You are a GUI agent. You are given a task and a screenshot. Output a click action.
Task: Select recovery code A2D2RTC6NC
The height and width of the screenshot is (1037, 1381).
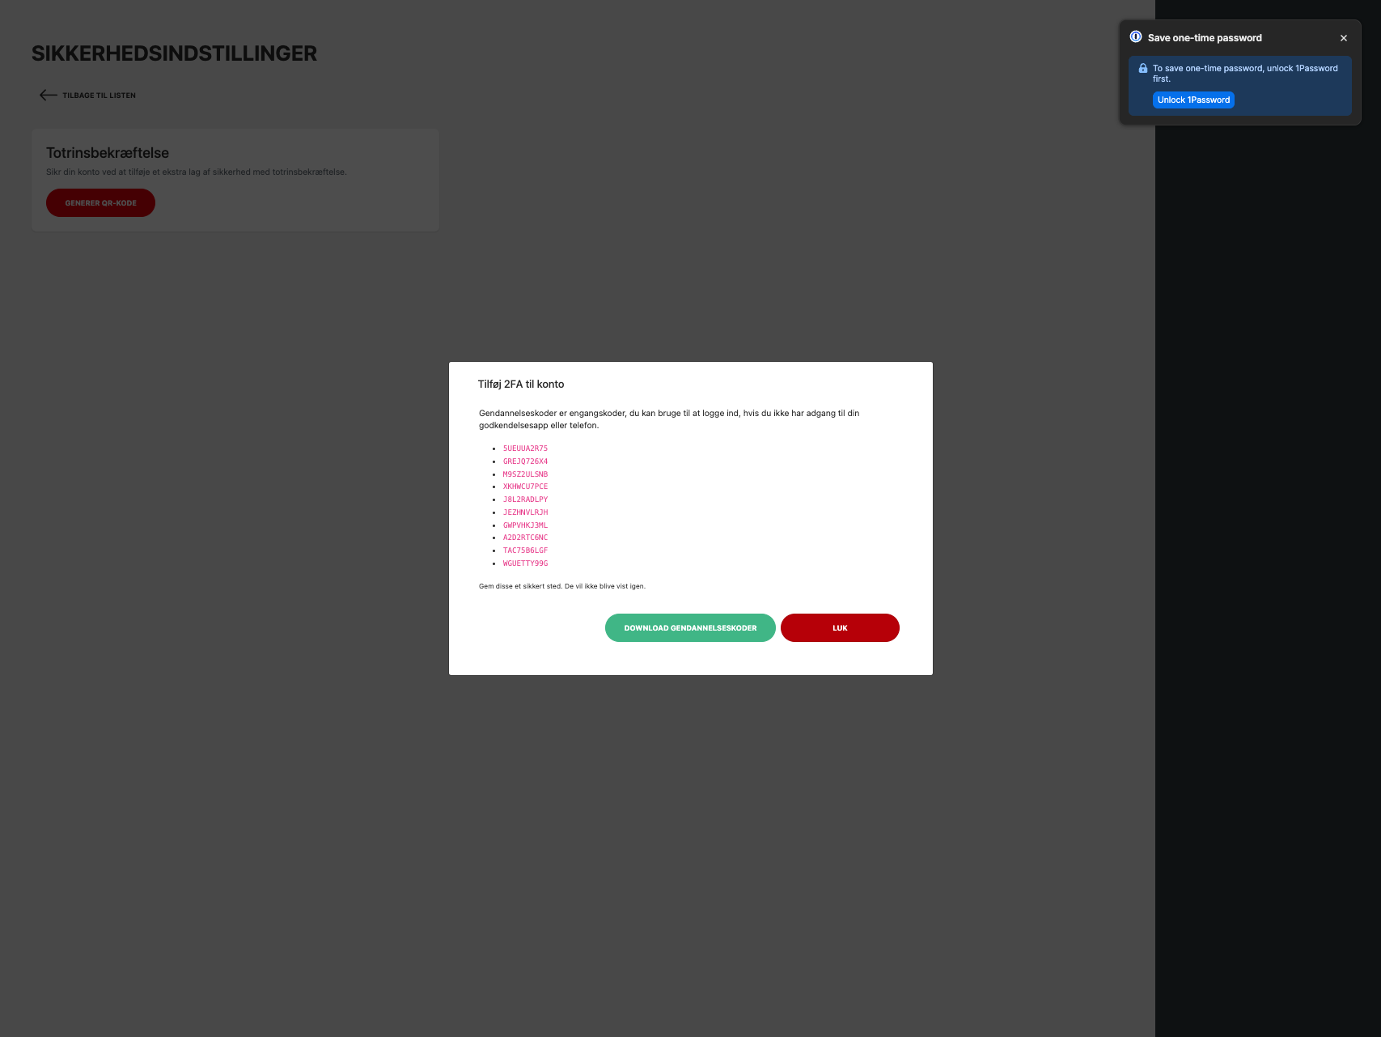point(525,538)
